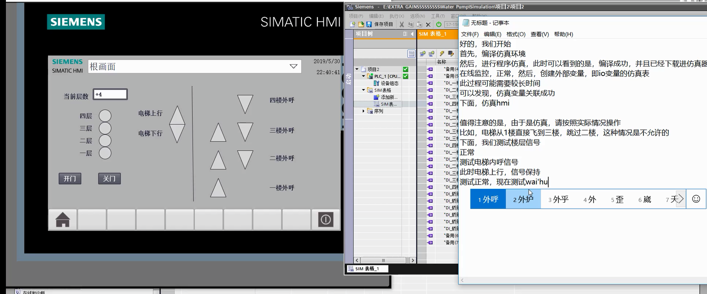The width and height of the screenshot is (707, 294).
Task: Choose IME candidate 1 外呼
Action: pyautogui.click(x=488, y=199)
